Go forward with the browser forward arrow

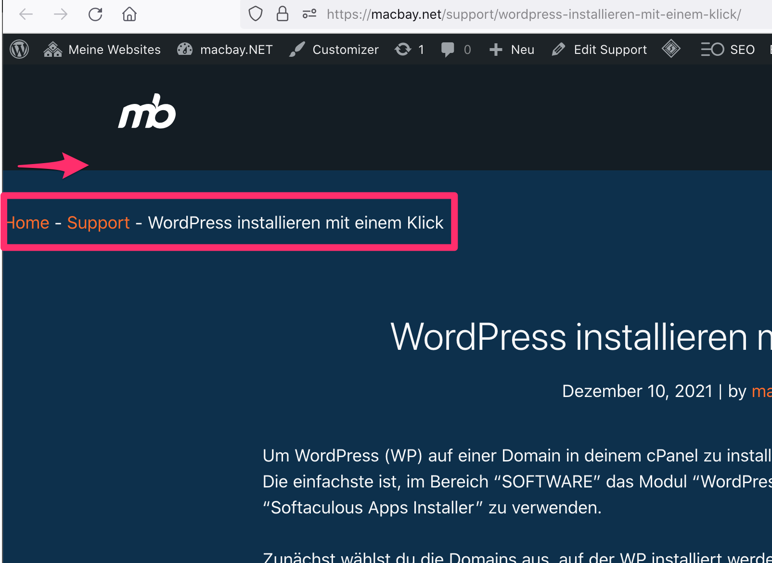click(x=61, y=14)
